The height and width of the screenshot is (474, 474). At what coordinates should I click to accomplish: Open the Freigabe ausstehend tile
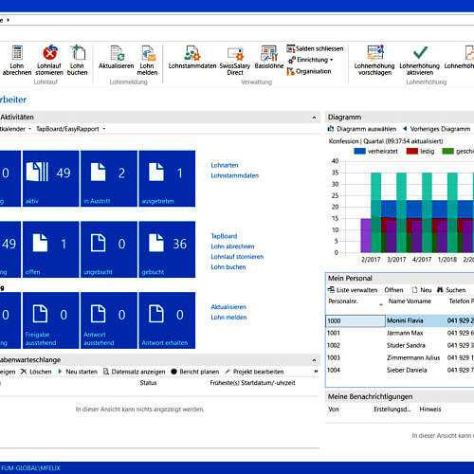[x=51, y=320]
